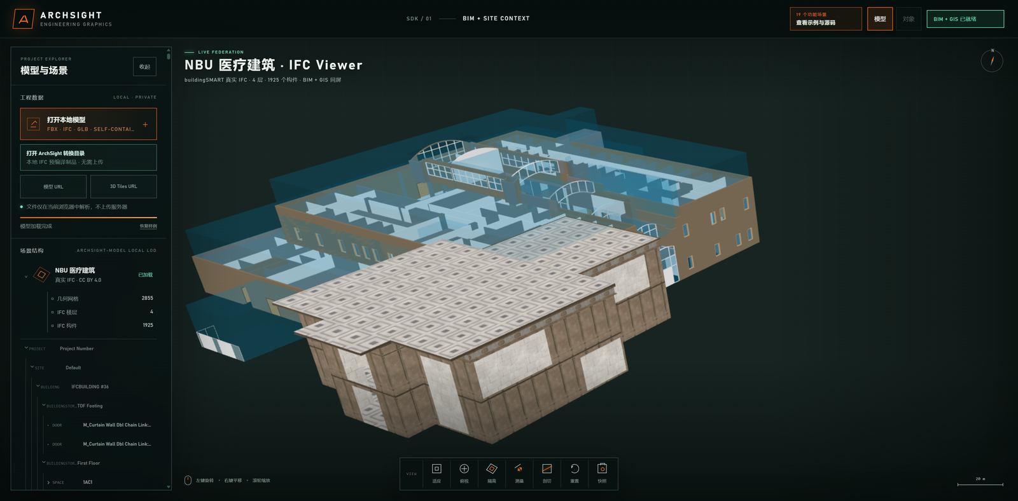
Task: Select first DOOR M_Curtain Wall Dbl Chain row
Action: click(99, 425)
